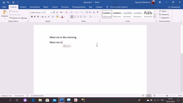Collapse the ribbon
Screen dimensions: 183x103
181,21
